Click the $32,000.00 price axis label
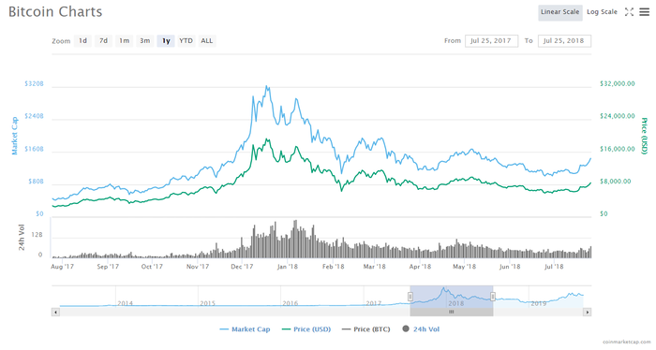The height and width of the screenshot is (350, 656). (617, 84)
